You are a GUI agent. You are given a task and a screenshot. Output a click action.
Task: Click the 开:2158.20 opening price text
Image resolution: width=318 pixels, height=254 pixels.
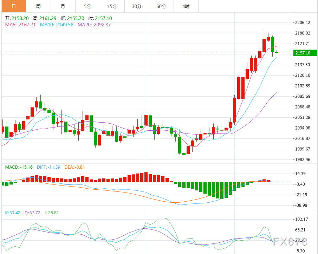coord(17,18)
